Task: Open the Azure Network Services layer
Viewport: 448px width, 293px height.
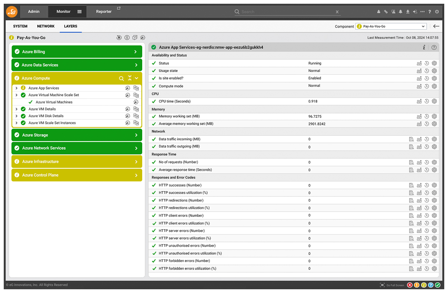Action: point(77,148)
